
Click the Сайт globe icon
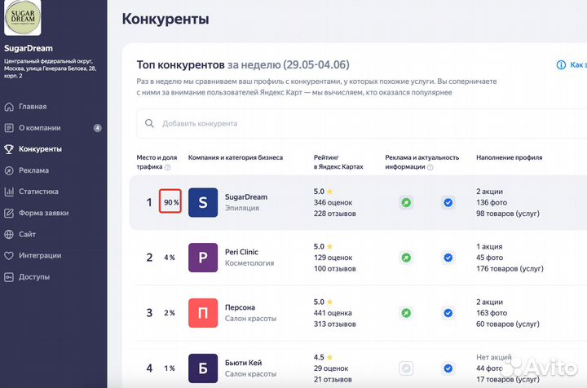[x=9, y=234]
